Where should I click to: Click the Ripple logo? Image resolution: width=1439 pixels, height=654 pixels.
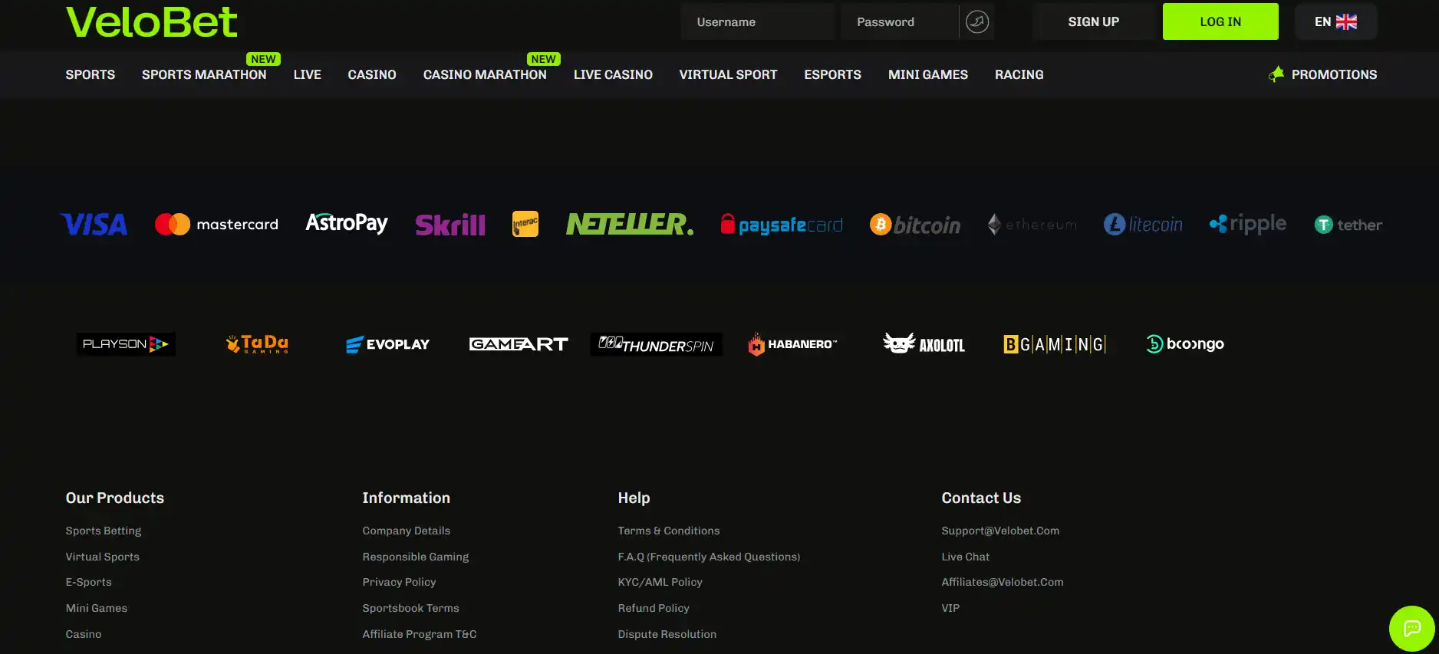(x=1248, y=224)
